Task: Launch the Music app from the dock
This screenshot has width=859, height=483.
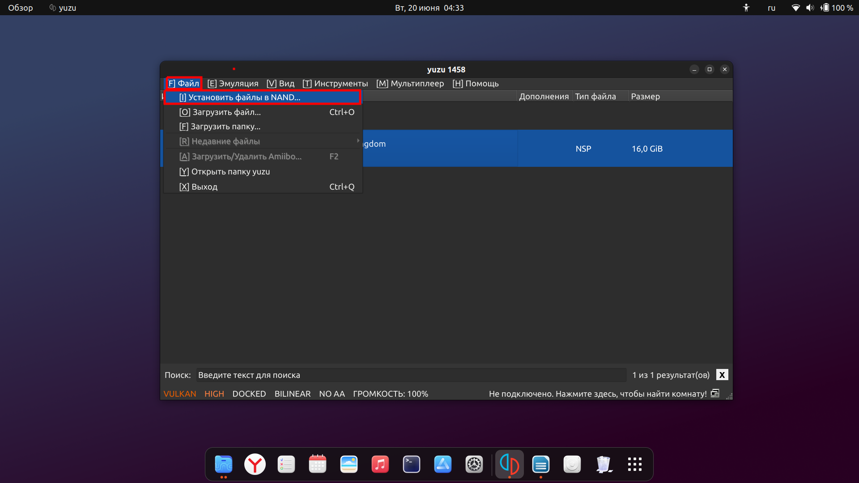Action: coord(380,464)
